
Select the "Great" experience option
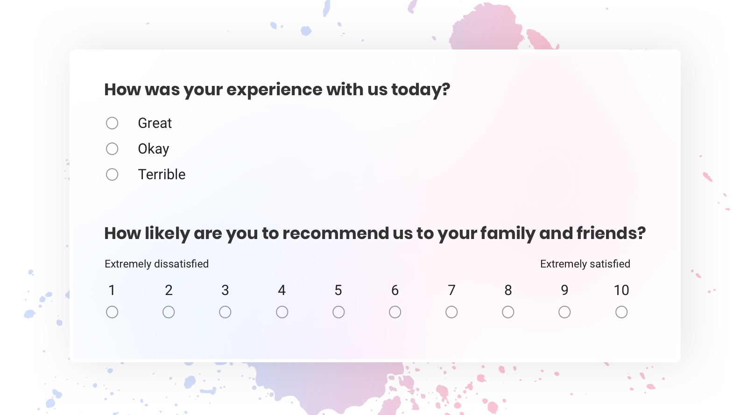click(x=112, y=123)
